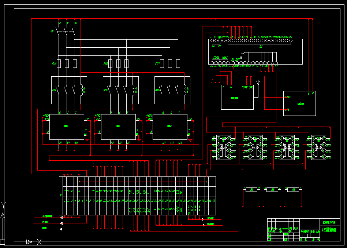Click the title block top-right name cell

coord(330,222)
